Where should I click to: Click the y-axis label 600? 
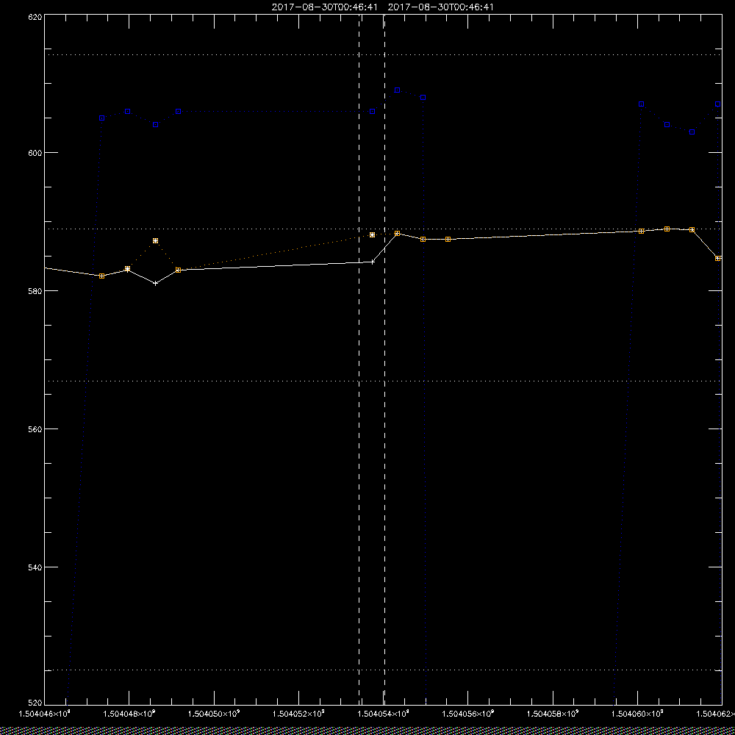pyautogui.click(x=36, y=153)
